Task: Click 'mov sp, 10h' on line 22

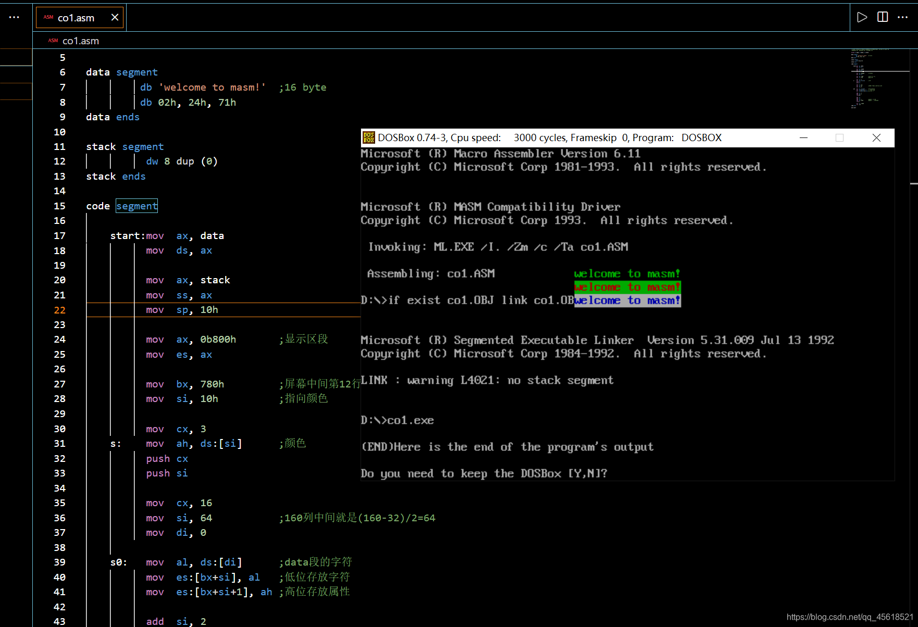Action: pyautogui.click(x=182, y=310)
